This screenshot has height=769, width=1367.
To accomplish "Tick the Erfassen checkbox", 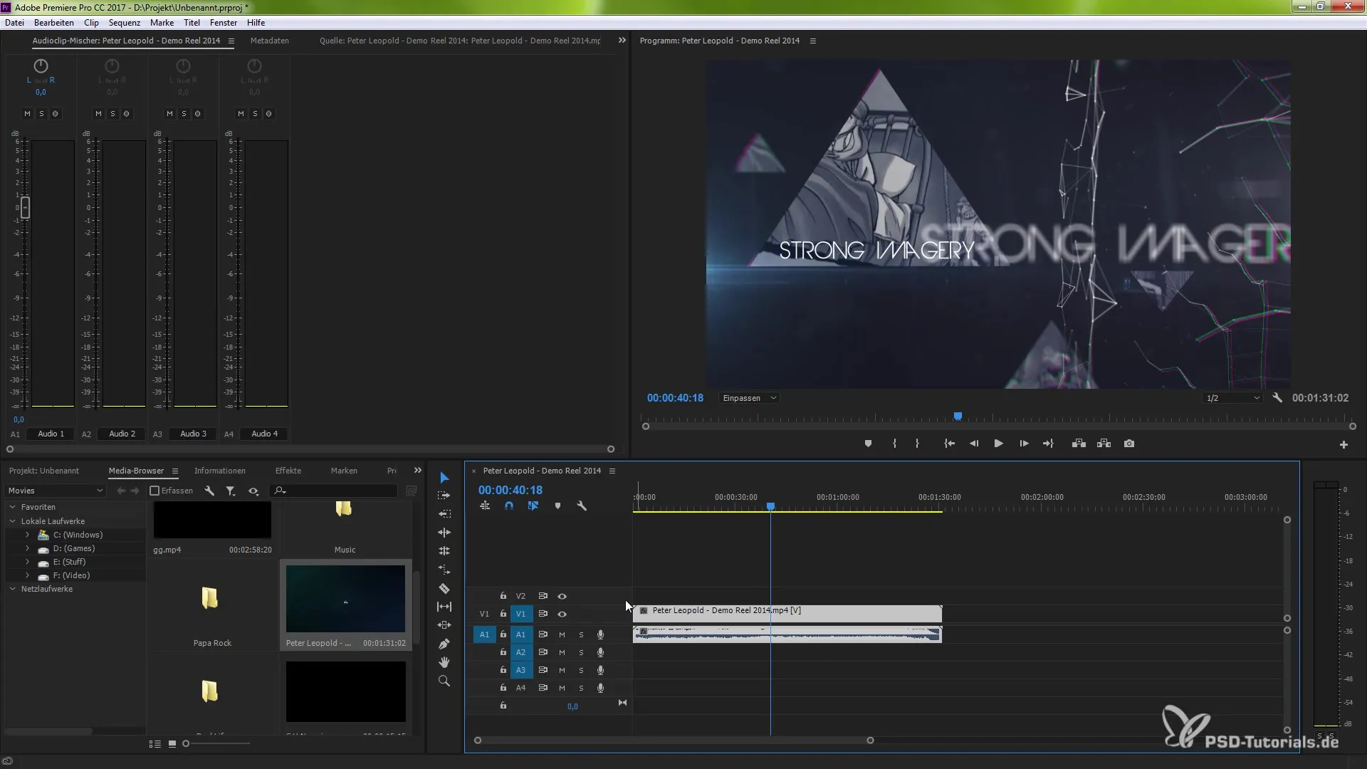I will tap(154, 491).
